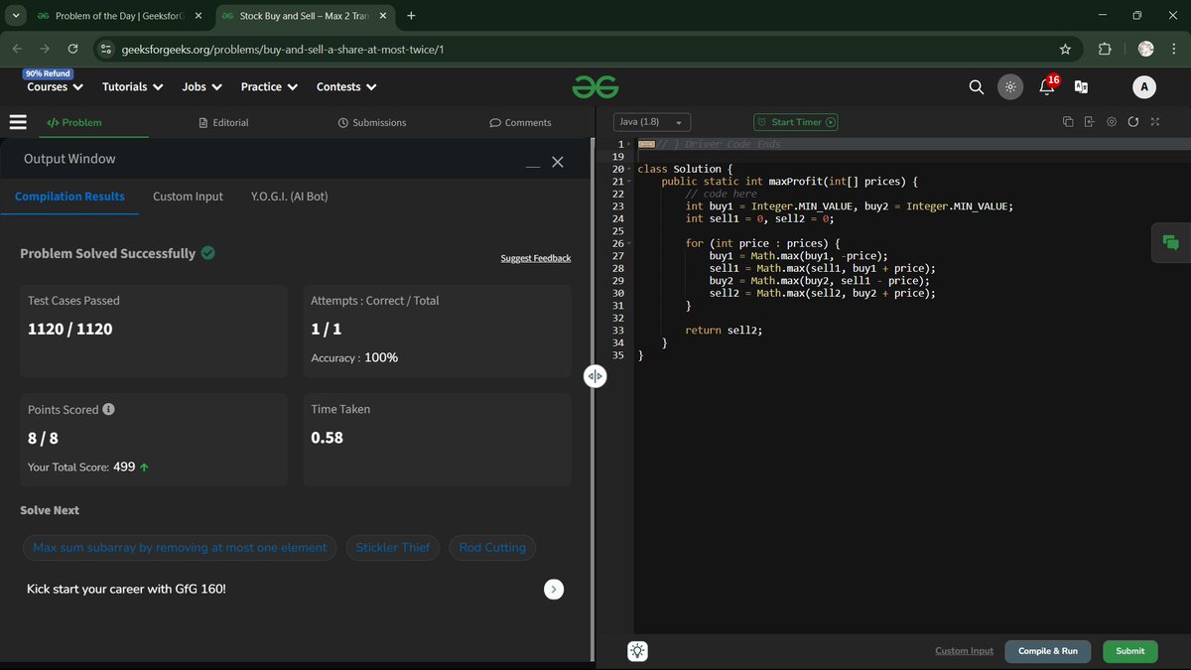Click Kick start your career with GfG 160
This screenshot has width=1191, height=670.
tap(126, 590)
